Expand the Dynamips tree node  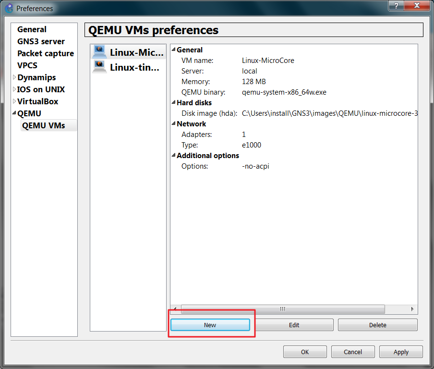(14, 77)
